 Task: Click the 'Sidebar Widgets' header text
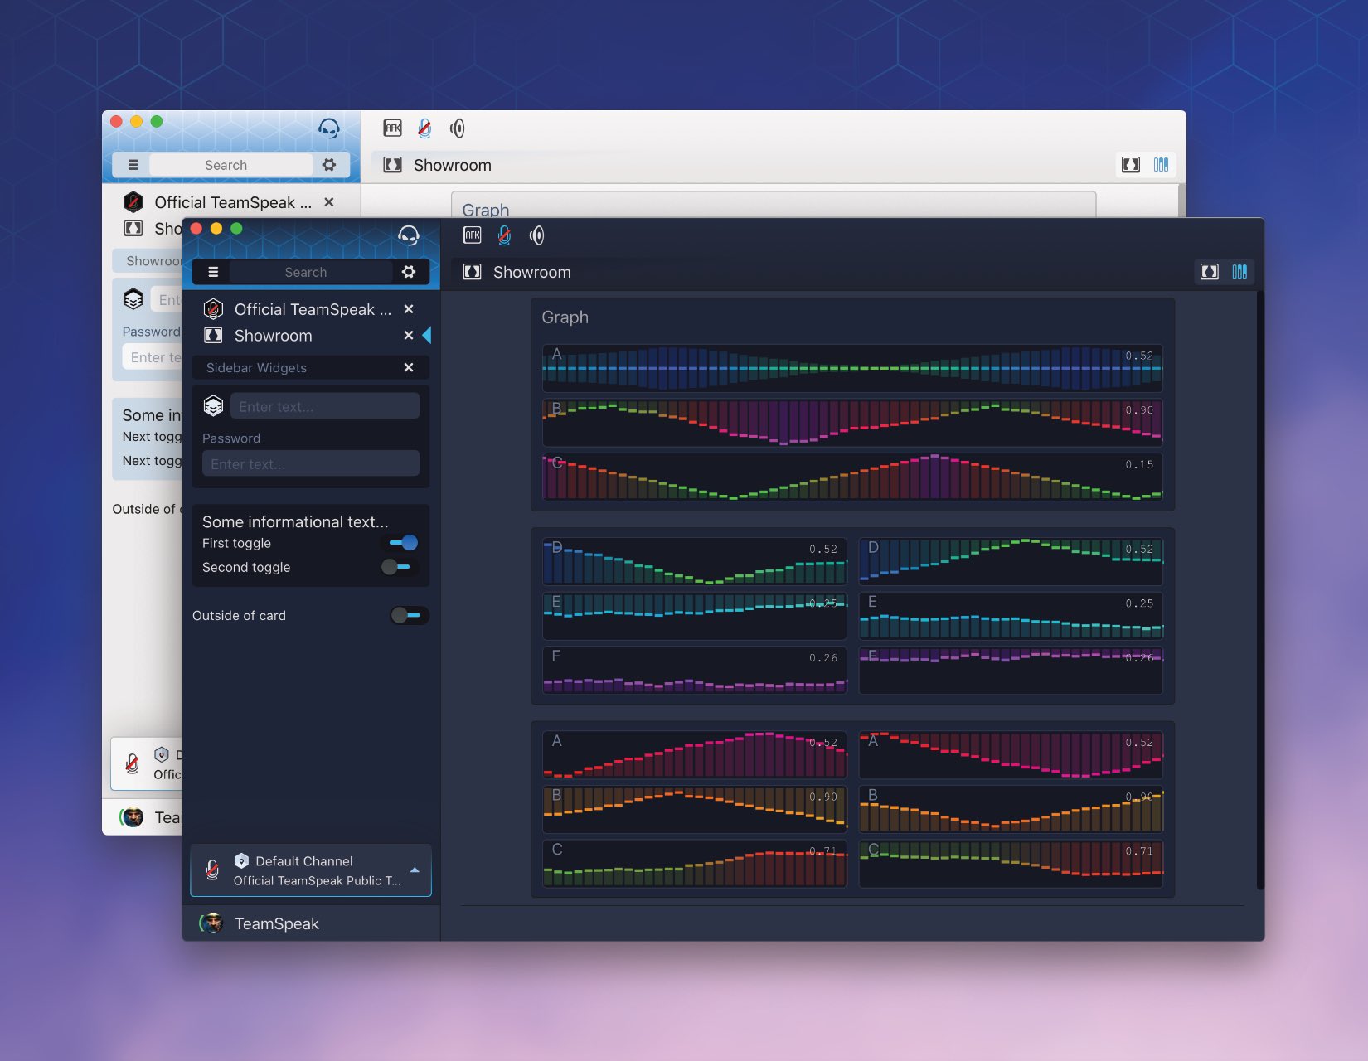tap(256, 367)
